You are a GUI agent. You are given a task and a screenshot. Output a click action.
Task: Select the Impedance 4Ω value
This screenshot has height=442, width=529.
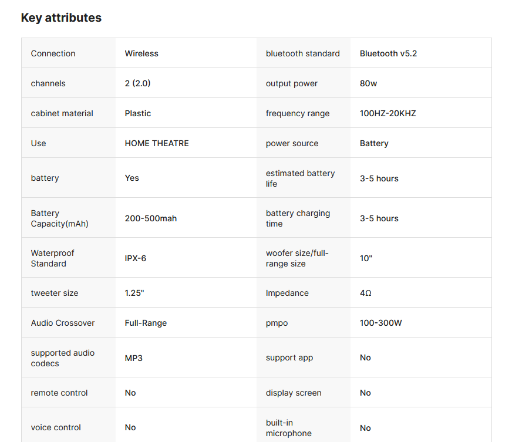pos(365,293)
